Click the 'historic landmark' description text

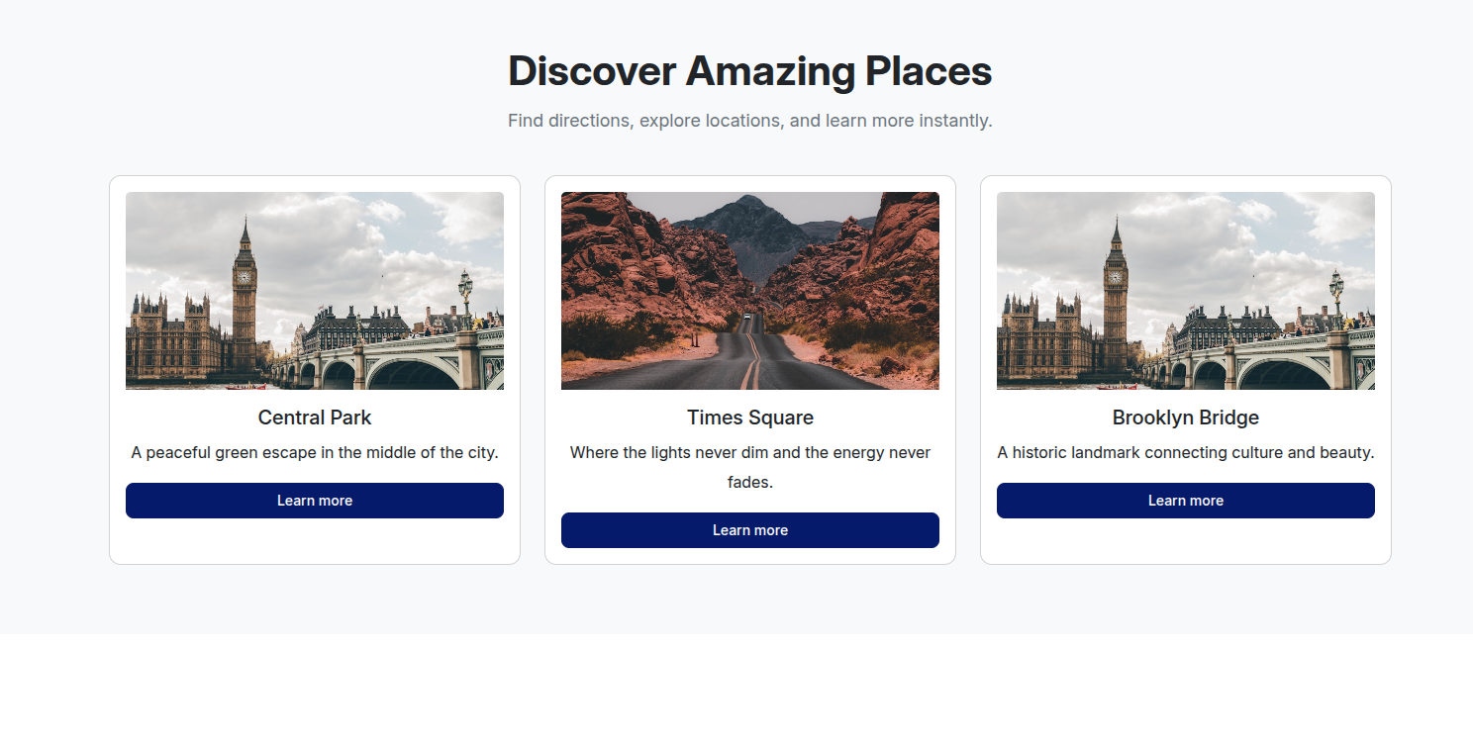coord(1185,453)
